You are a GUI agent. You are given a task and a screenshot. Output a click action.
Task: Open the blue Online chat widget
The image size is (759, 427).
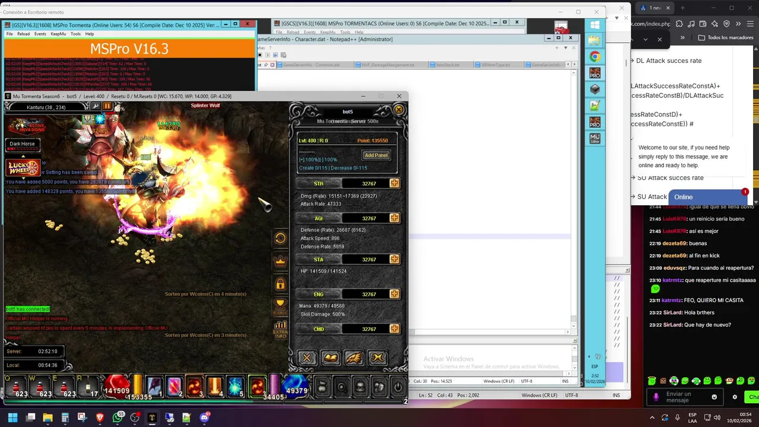708,197
